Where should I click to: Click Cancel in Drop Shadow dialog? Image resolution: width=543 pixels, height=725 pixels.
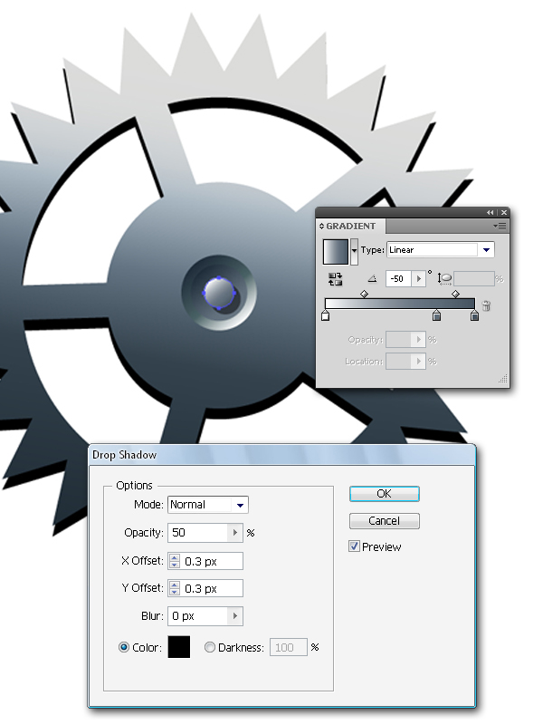384,520
